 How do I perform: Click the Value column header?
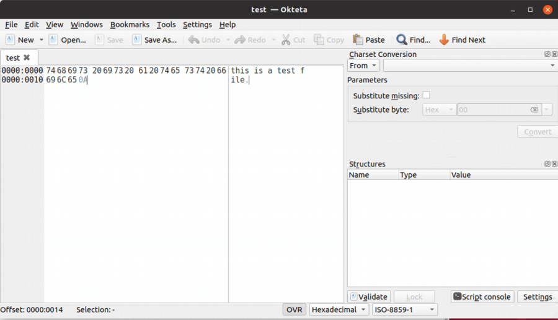point(503,175)
